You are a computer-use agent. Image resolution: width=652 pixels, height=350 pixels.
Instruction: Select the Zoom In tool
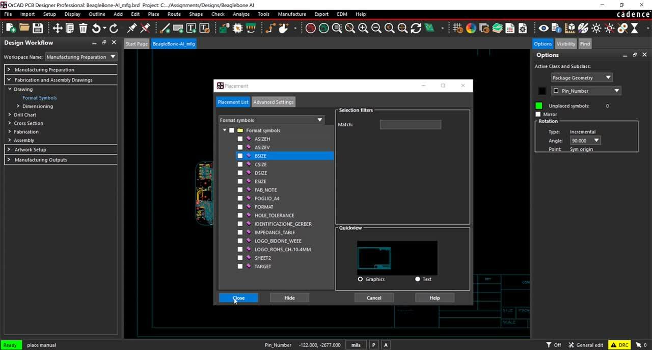[363, 28]
